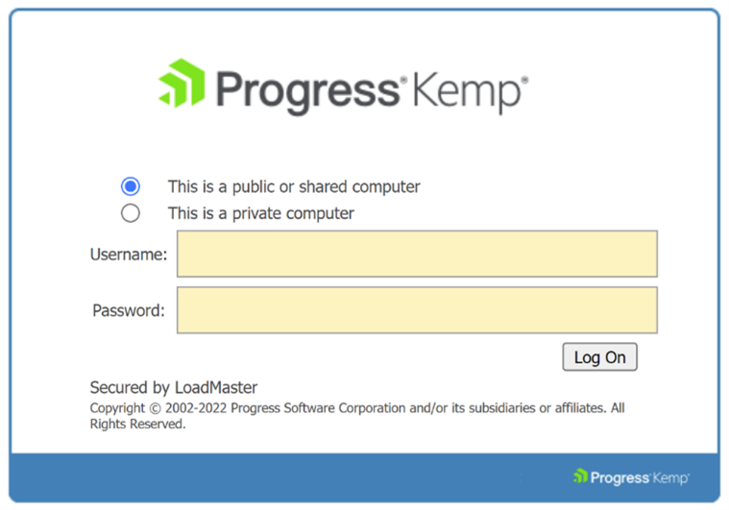Click the © symbol in copyright notice
Screen dimensions: 729x510
tap(155, 408)
